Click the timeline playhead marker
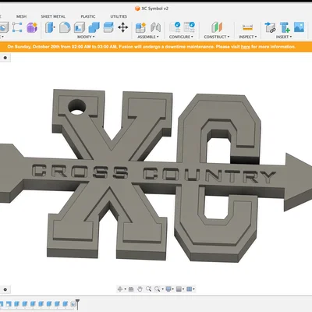Viewport: 312px width, 312px height. tap(77, 304)
